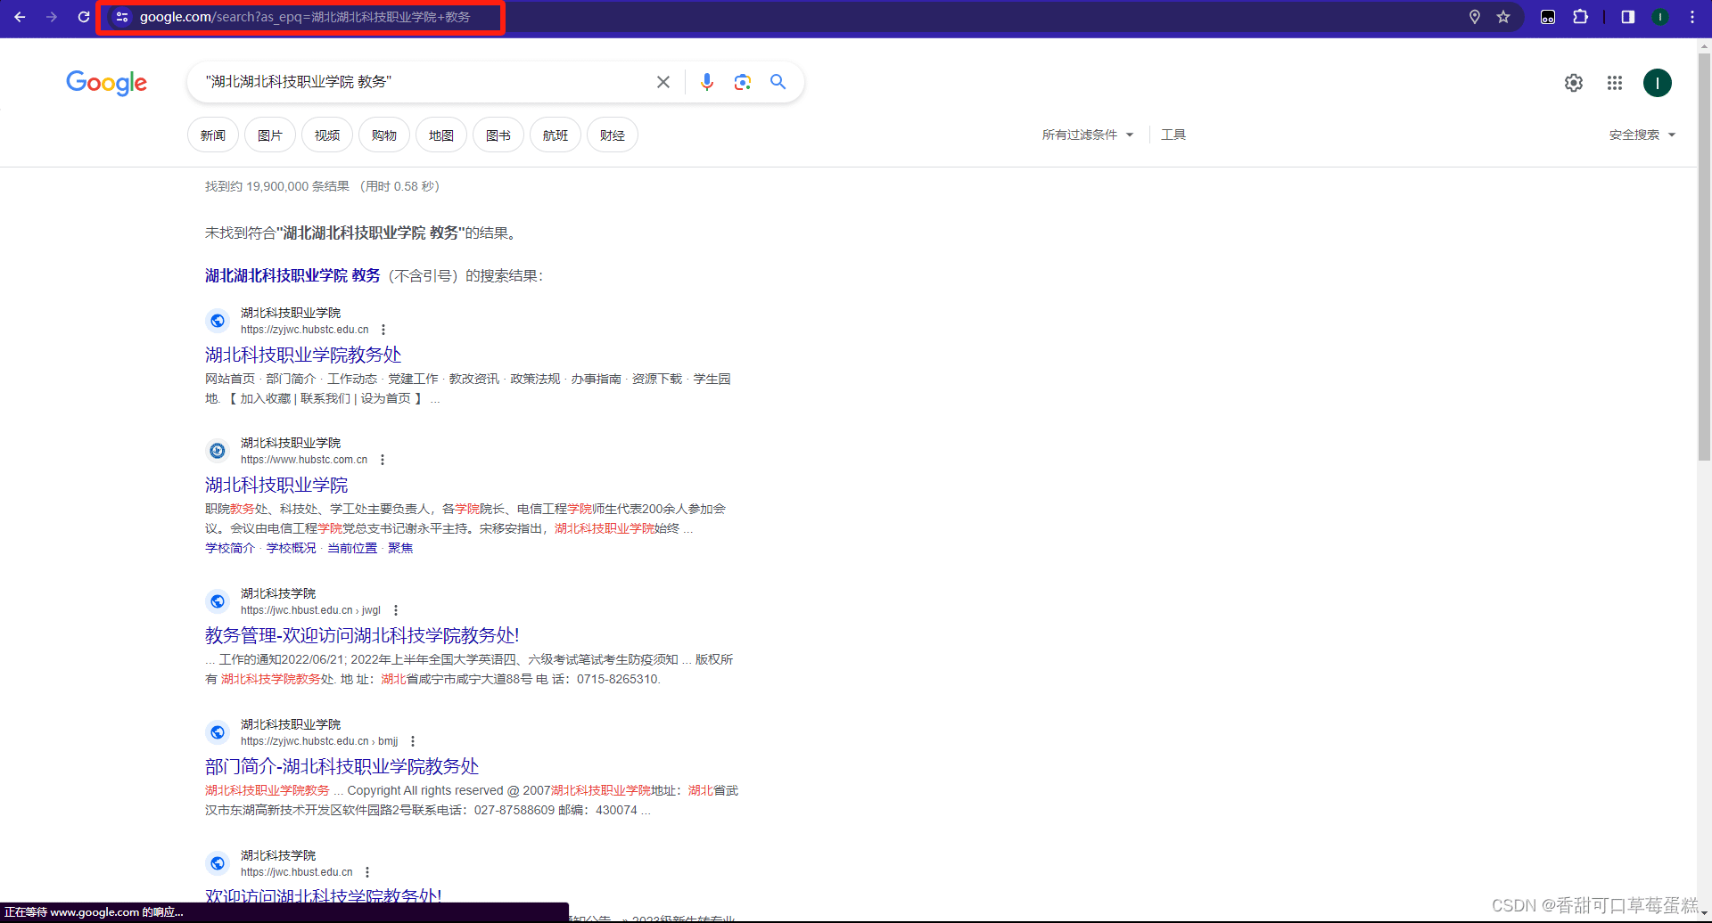Switch to the 图书 filter
Screen dimensions: 1712x923
click(498, 135)
